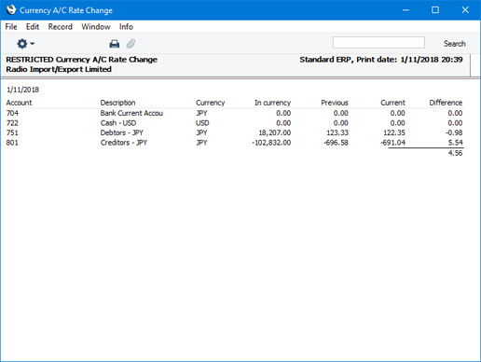Click the -102,832.00 in-currency value
481x362 pixels.
click(x=271, y=143)
